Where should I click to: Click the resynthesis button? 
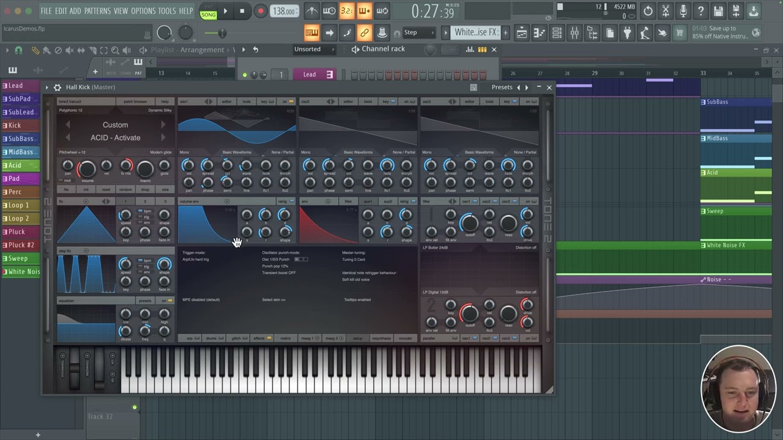tap(382, 338)
